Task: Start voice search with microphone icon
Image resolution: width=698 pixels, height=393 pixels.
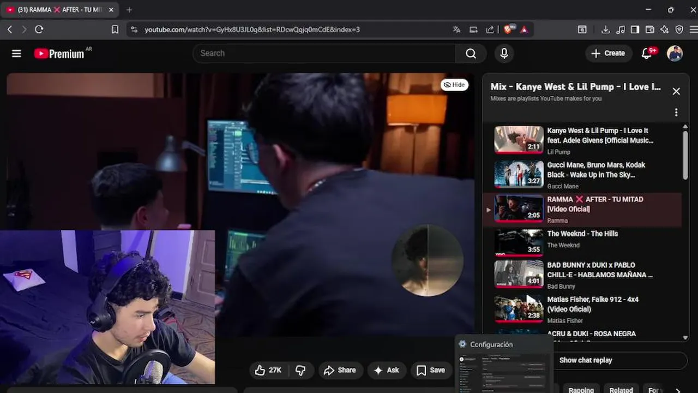Action: pyautogui.click(x=504, y=53)
